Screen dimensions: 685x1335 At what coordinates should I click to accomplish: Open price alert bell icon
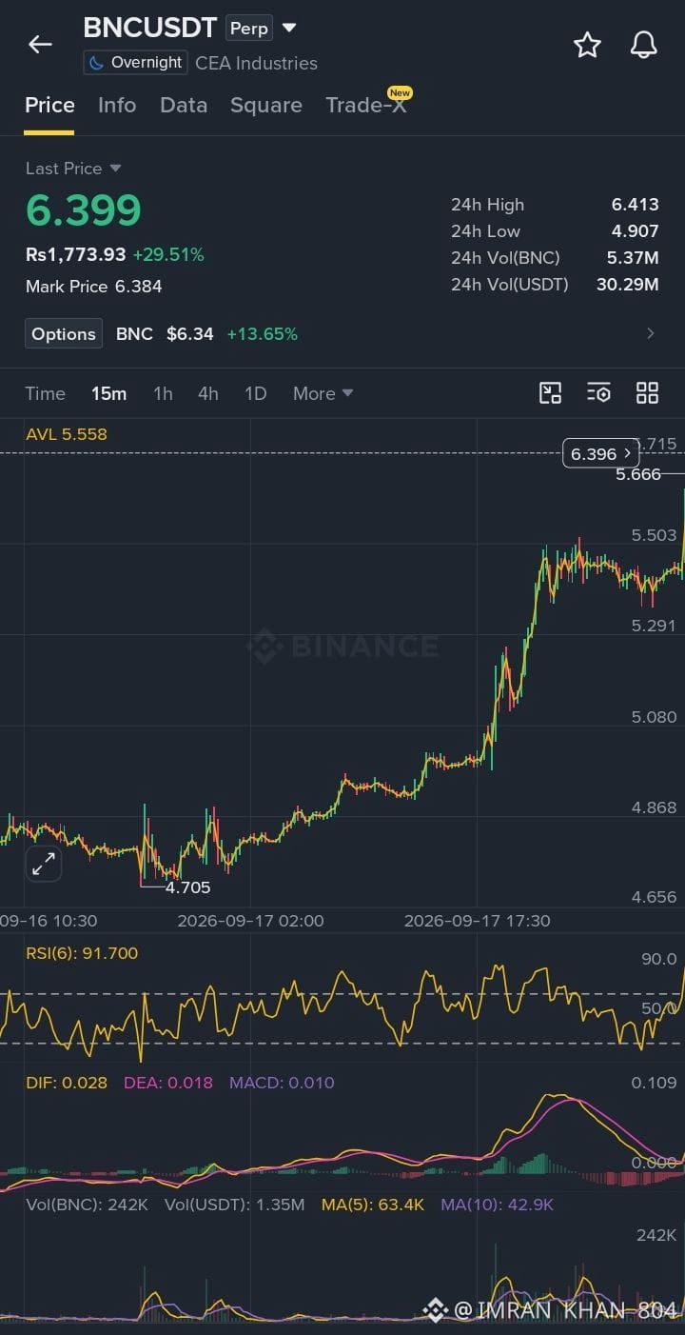[644, 45]
